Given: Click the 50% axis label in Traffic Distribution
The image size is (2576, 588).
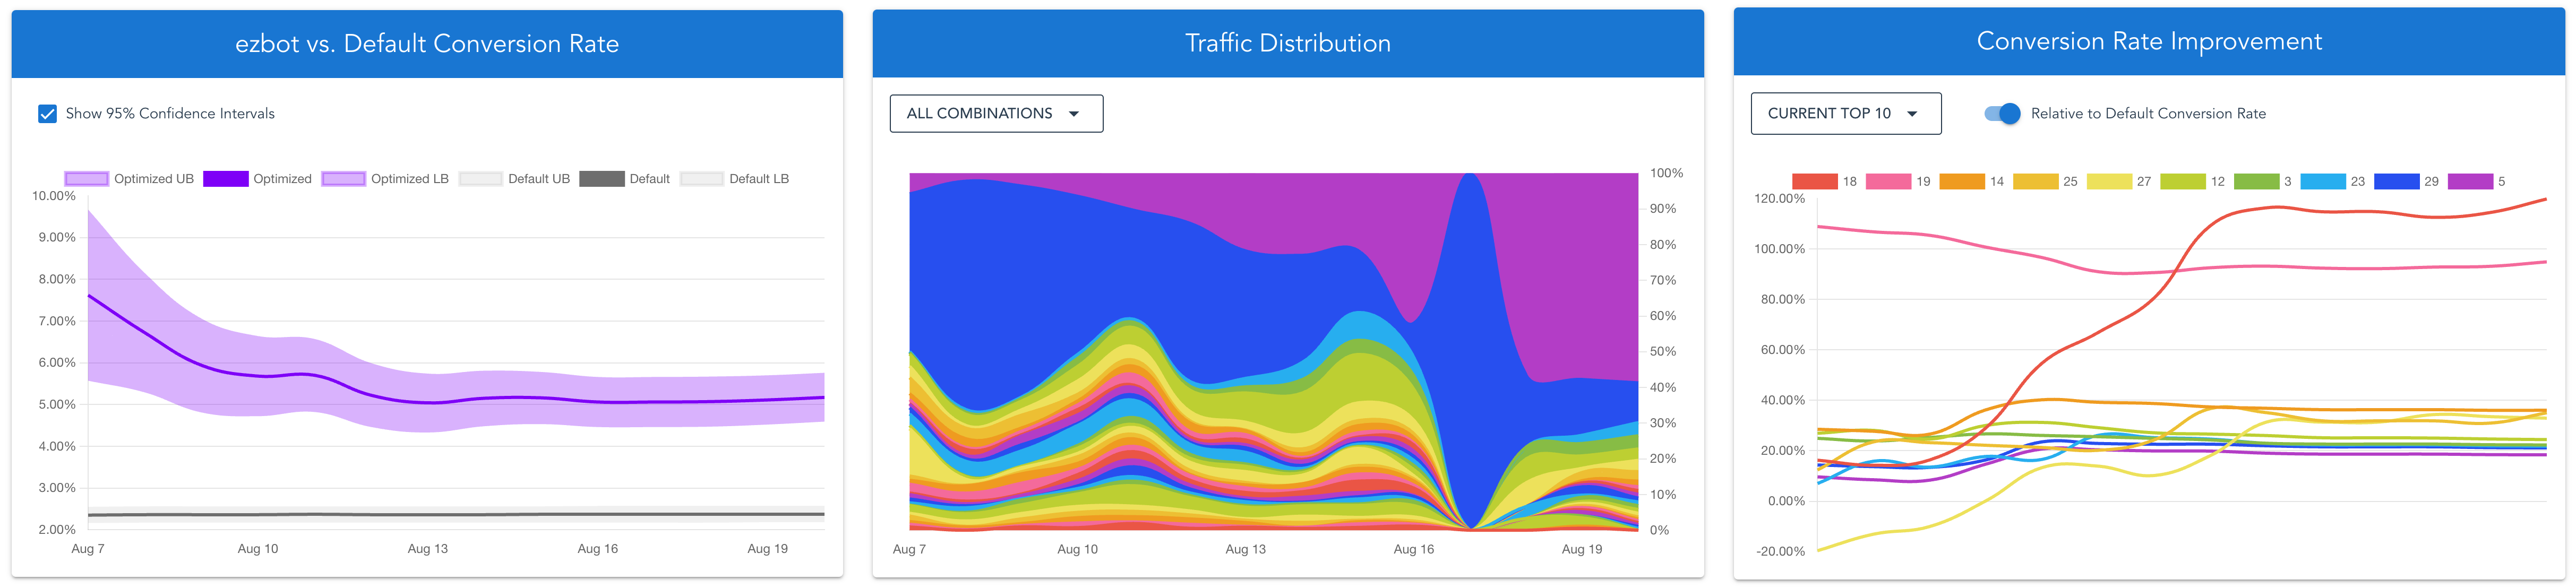Looking at the screenshot, I should 1663,352.
